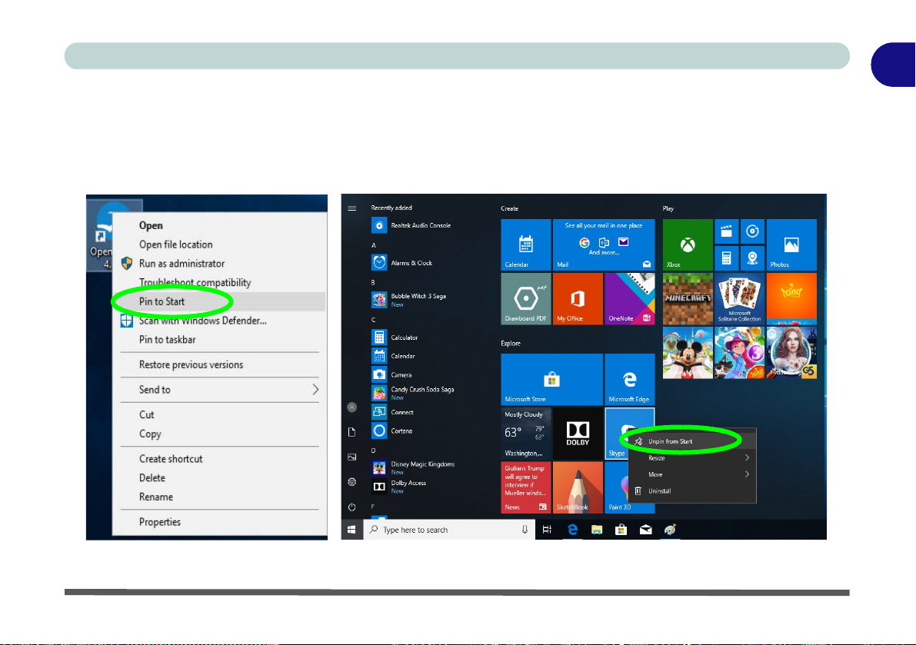Viewport: 916px width, 645px height.
Task: Open Task View on taskbar
Action: [547, 530]
